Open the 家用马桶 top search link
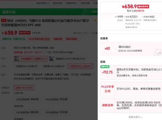The image size is (162, 120). 57,3
